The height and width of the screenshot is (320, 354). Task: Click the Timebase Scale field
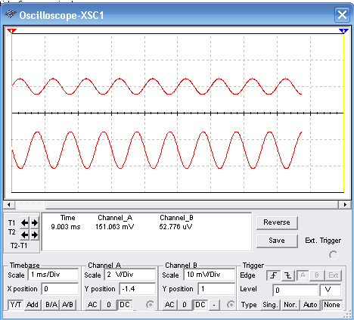54,275
